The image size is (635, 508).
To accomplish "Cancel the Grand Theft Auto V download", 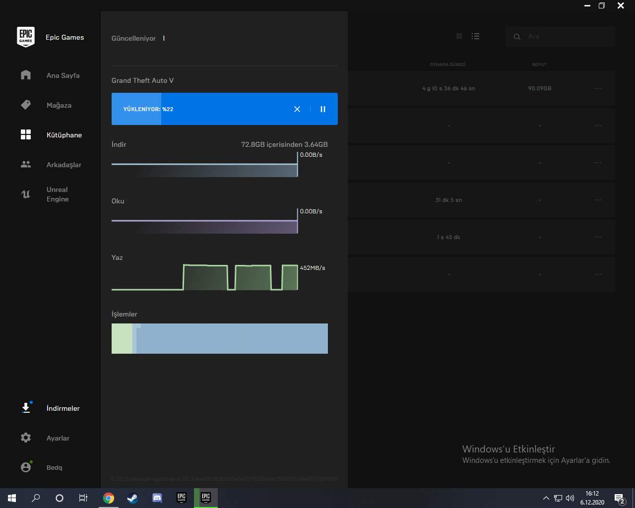I will 297,109.
